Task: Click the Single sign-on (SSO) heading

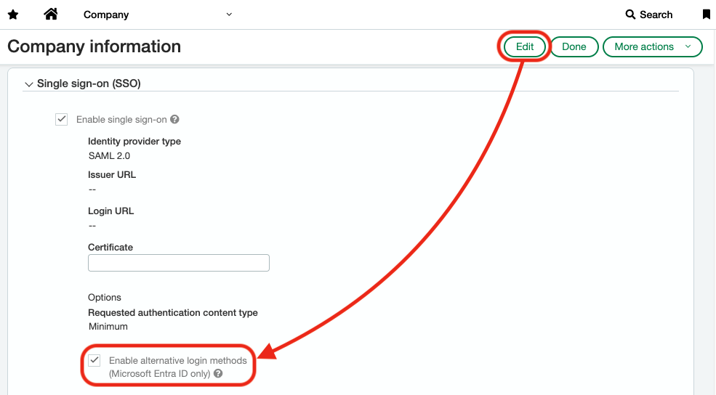Action: [x=89, y=84]
